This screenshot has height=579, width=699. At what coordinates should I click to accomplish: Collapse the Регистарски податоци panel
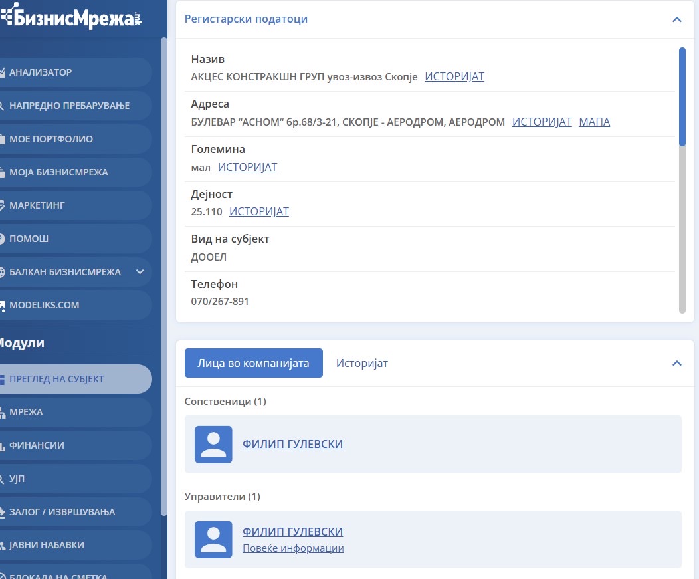click(x=677, y=19)
